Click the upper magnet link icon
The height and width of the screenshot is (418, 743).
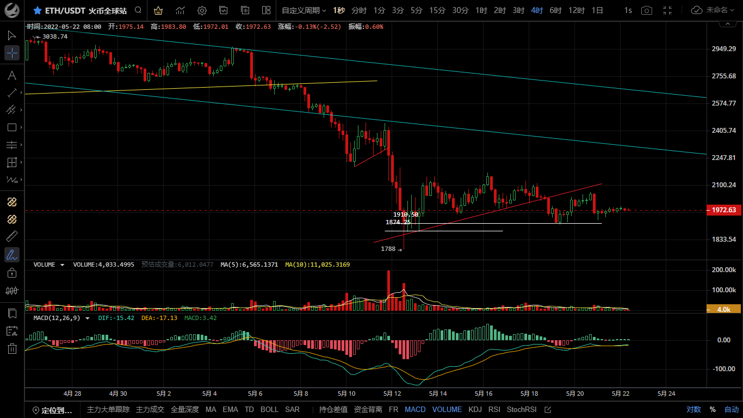(x=11, y=202)
